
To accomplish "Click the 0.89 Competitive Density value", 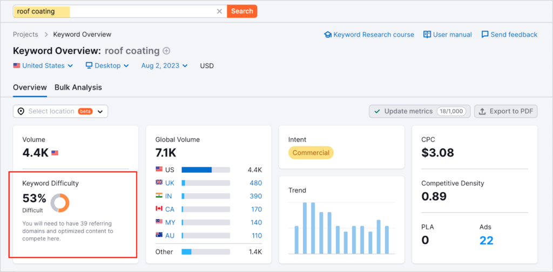I will (434, 196).
